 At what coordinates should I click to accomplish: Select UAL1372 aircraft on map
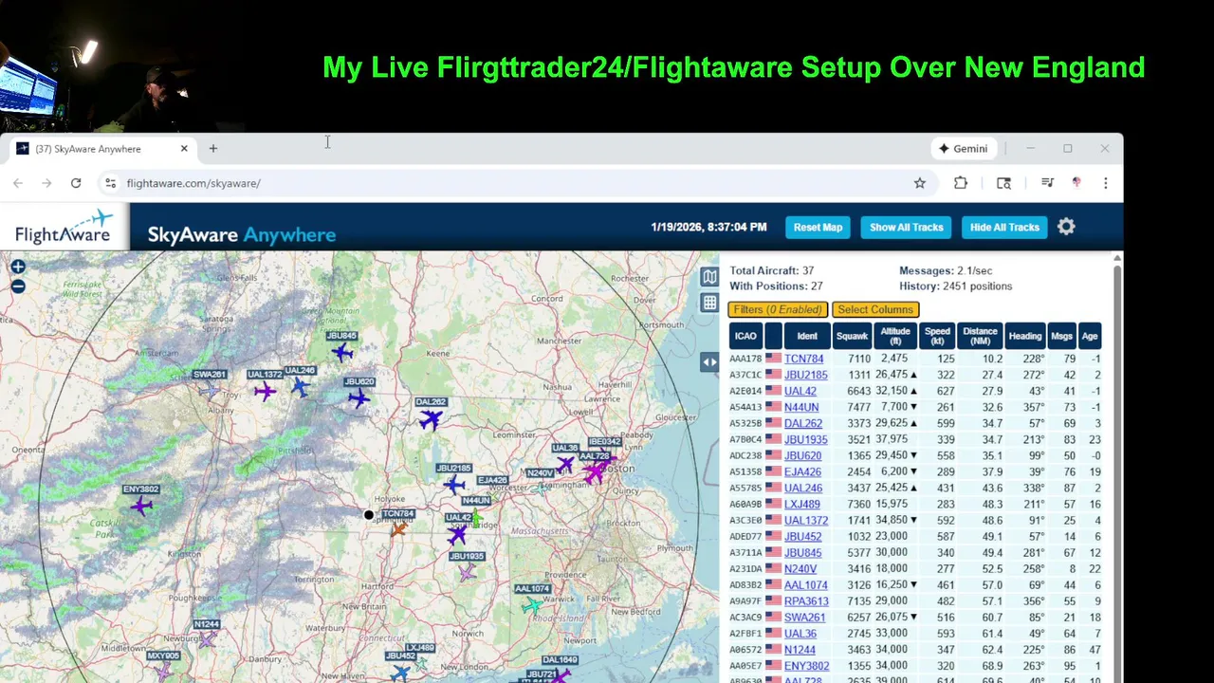coord(265,390)
